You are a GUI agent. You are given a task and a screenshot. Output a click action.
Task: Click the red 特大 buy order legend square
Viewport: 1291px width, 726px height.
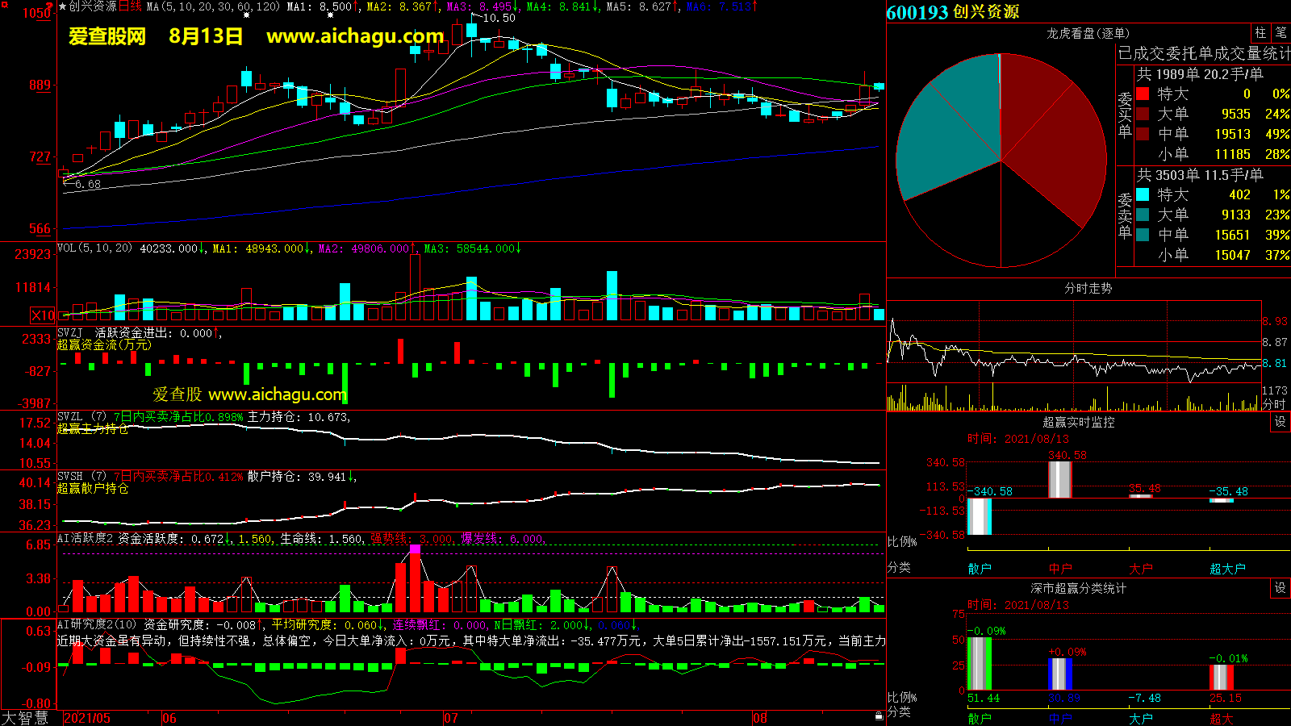coord(1143,94)
